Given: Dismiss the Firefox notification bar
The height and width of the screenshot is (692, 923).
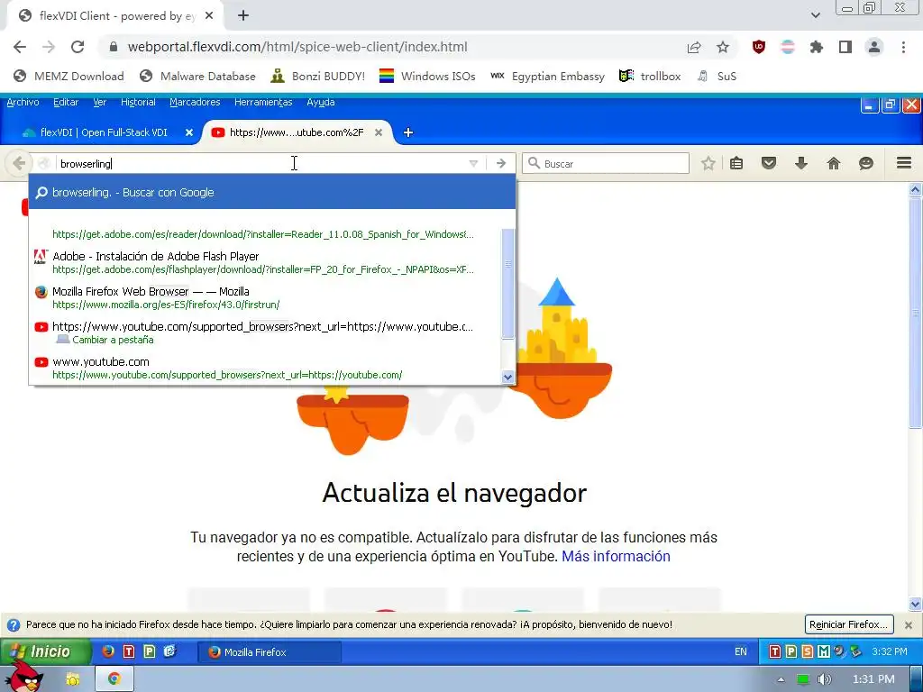Looking at the screenshot, I should [909, 625].
